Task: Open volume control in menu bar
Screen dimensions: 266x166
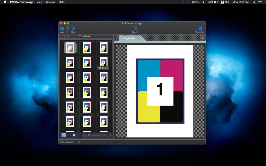Action: 203,2
